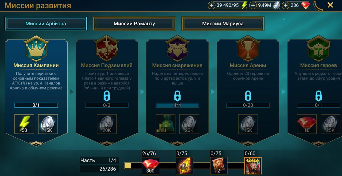Click the 300 gems milestone reward

(150, 166)
